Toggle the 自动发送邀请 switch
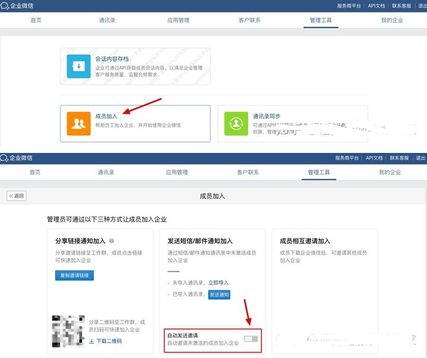427x358 pixels. coord(251,338)
